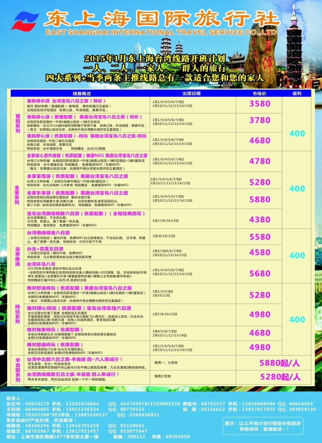Click the 半自助系列 category label
Screen dimensions: 322x443
(x=18, y=370)
